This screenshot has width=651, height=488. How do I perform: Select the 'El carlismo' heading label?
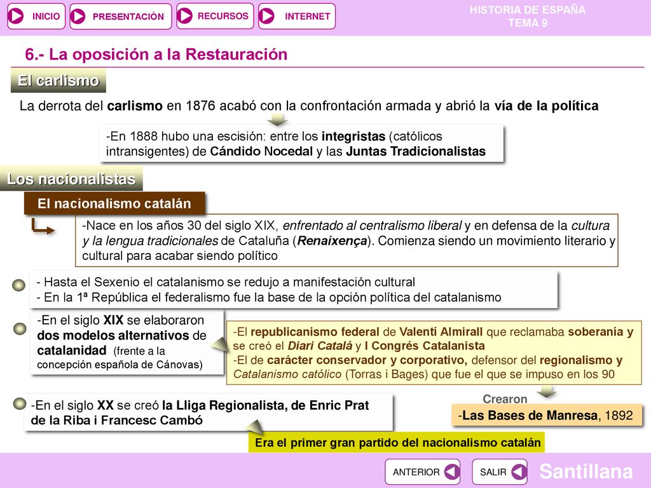[x=58, y=81]
